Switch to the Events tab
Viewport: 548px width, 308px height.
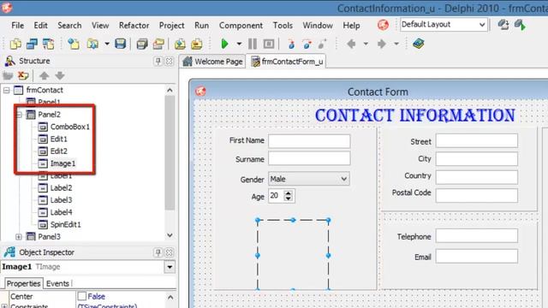pyautogui.click(x=57, y=283)
